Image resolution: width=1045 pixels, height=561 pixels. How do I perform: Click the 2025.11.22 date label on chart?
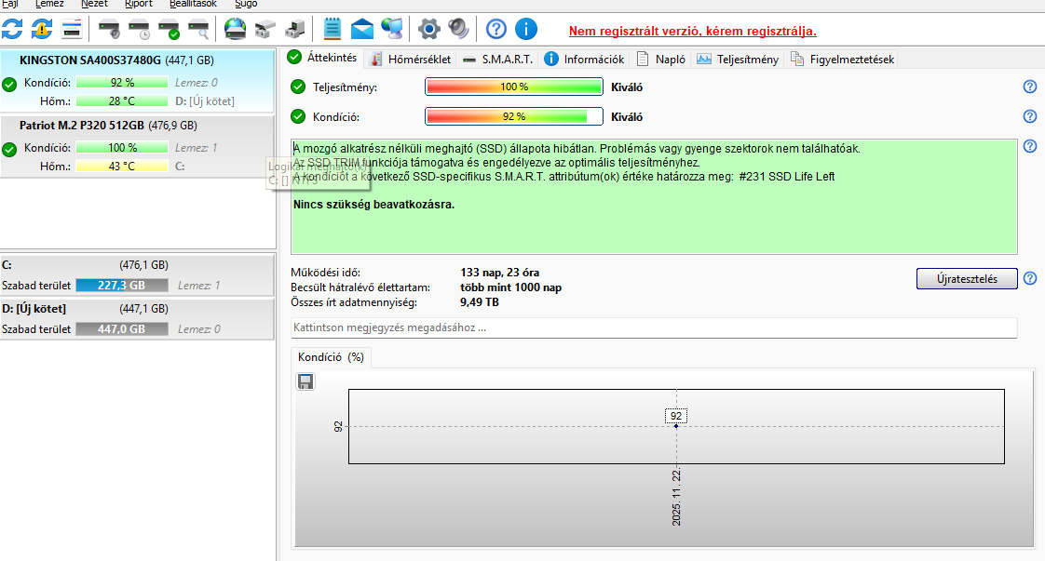[676, 497]
